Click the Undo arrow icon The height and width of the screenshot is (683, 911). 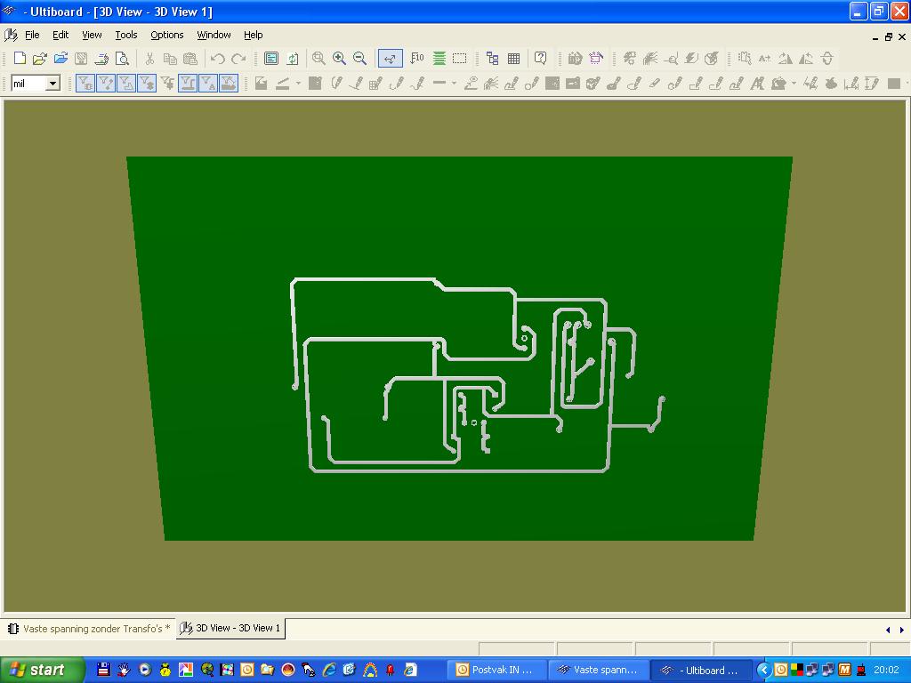click(218, 59)
